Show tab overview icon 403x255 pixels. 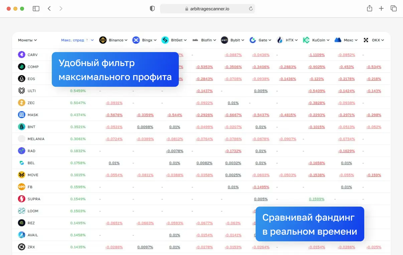[x=394, y=9]
